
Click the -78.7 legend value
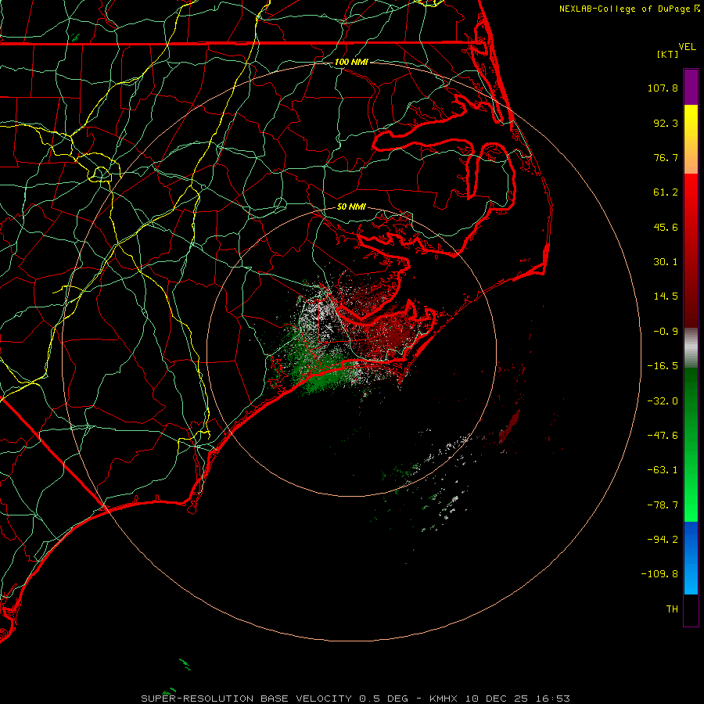[663, 505]
